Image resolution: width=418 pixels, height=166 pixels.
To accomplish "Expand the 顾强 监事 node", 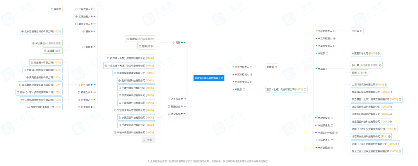I will pyautogui.click(x=366, y=72).
